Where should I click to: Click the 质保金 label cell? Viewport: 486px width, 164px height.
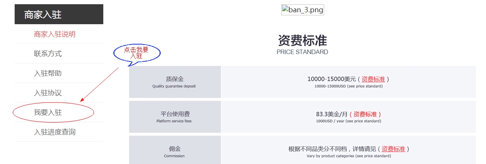[x=175, y=82]
